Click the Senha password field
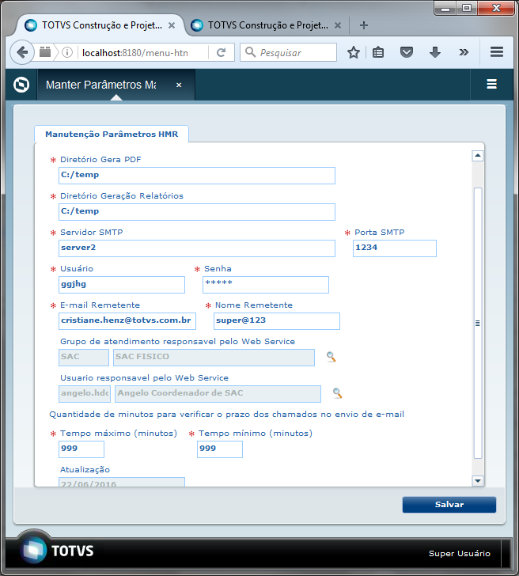 coord(266,285)
